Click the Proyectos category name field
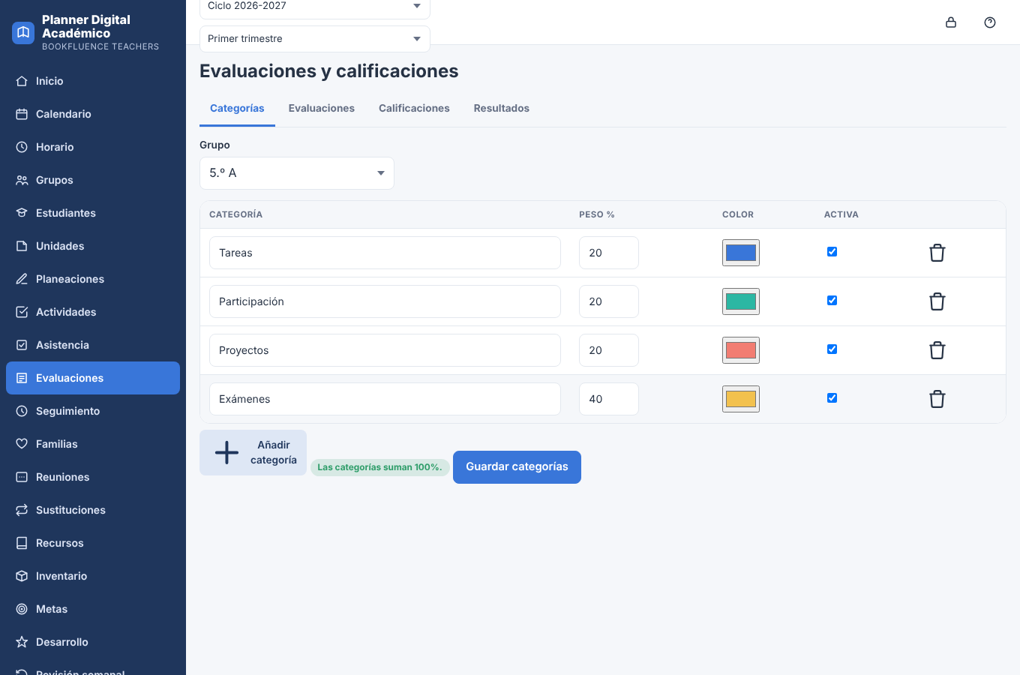 click(385, 350)
